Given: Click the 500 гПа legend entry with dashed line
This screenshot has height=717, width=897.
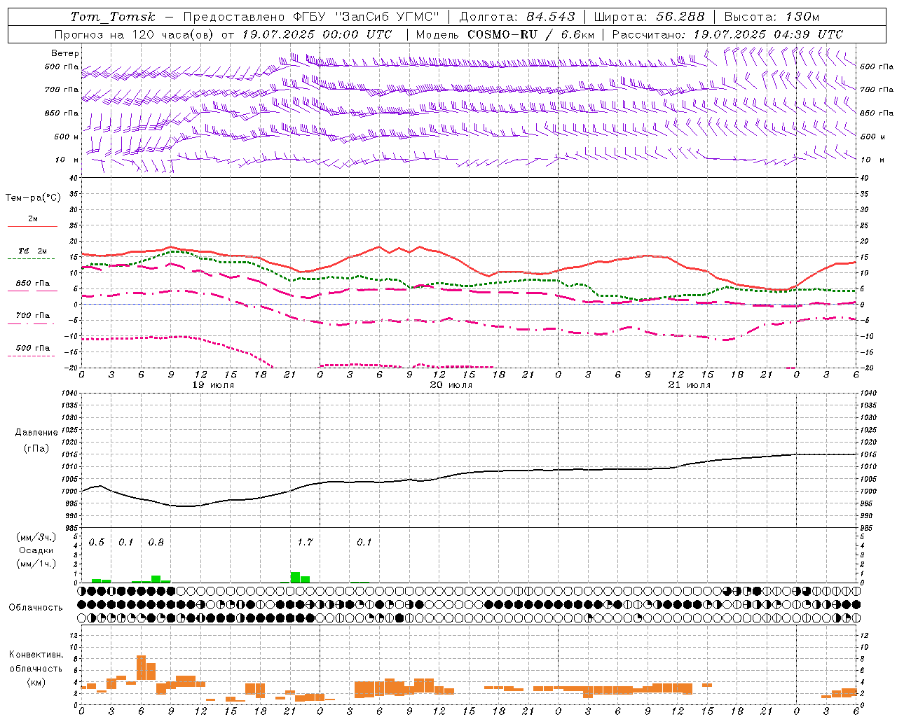Looking at the screenshot, I should point(33,347).
